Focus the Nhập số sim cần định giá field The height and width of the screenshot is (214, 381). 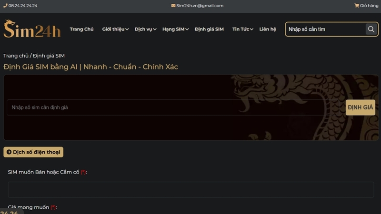[173, 107]
